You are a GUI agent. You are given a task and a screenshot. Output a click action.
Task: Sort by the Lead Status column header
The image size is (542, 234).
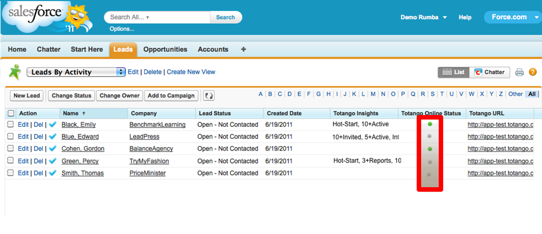[230, 113]
